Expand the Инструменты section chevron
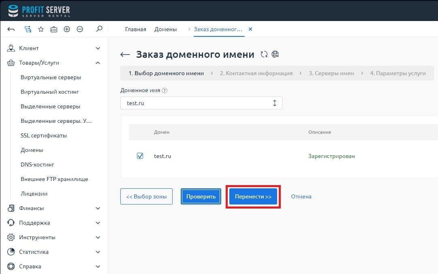This screenshot has width=438, height=274. (x=98, y=237)
